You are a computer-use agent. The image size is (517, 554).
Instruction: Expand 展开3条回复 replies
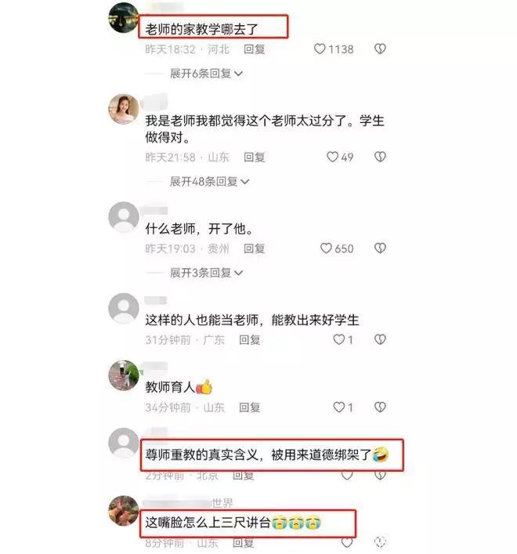pyautogui.click(x=206, y=273)
